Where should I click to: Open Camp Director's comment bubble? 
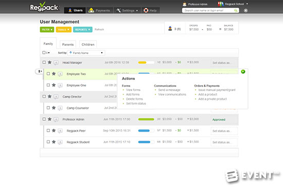56,97
